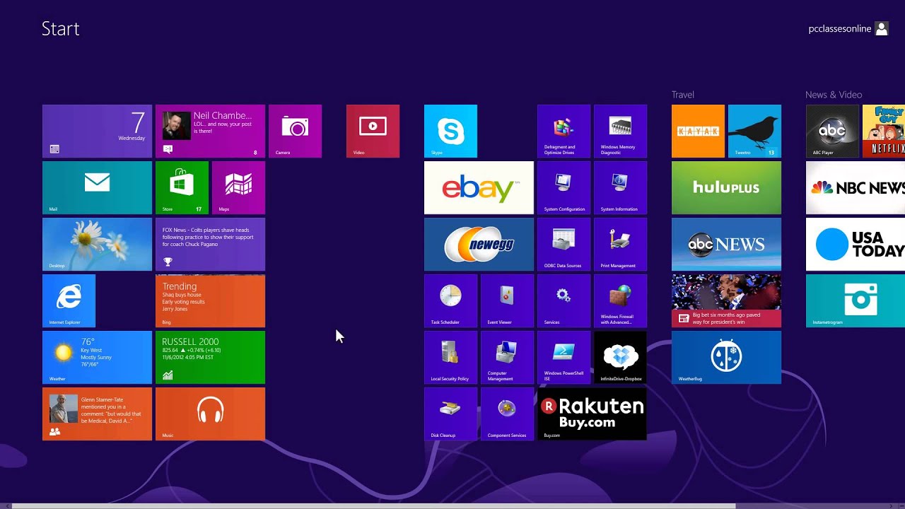Open the eBay tile
The width and height of the screenshot is (905, 509).
click(x=479, y=187)
